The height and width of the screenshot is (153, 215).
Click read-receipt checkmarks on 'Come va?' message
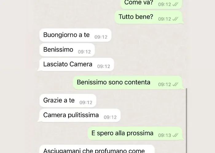pyautogui.click(x=175, y=4)
